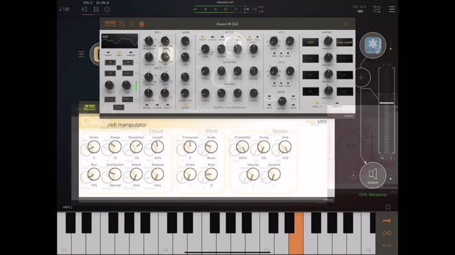Mute the channel with the M button
Screen dimensions: 455x255
point(382,158)
